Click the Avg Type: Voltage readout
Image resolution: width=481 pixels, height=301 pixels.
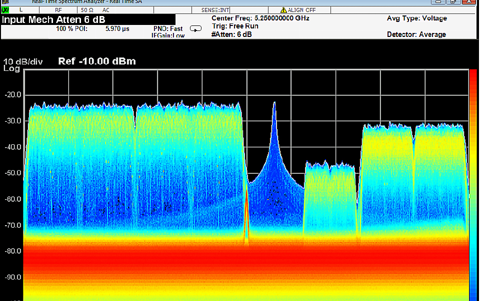coord(417,18)
